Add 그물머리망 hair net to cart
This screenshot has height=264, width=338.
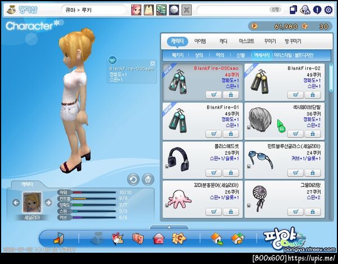coord(295,212)
